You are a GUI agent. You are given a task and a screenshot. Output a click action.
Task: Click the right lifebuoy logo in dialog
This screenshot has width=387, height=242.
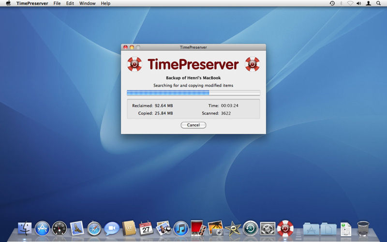(252, 64)
